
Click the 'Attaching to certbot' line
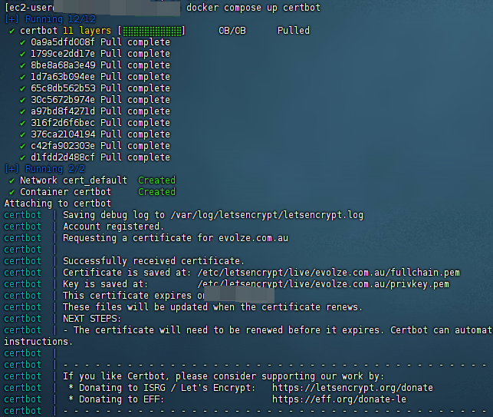pyautogui.click(x=58, y=204)
